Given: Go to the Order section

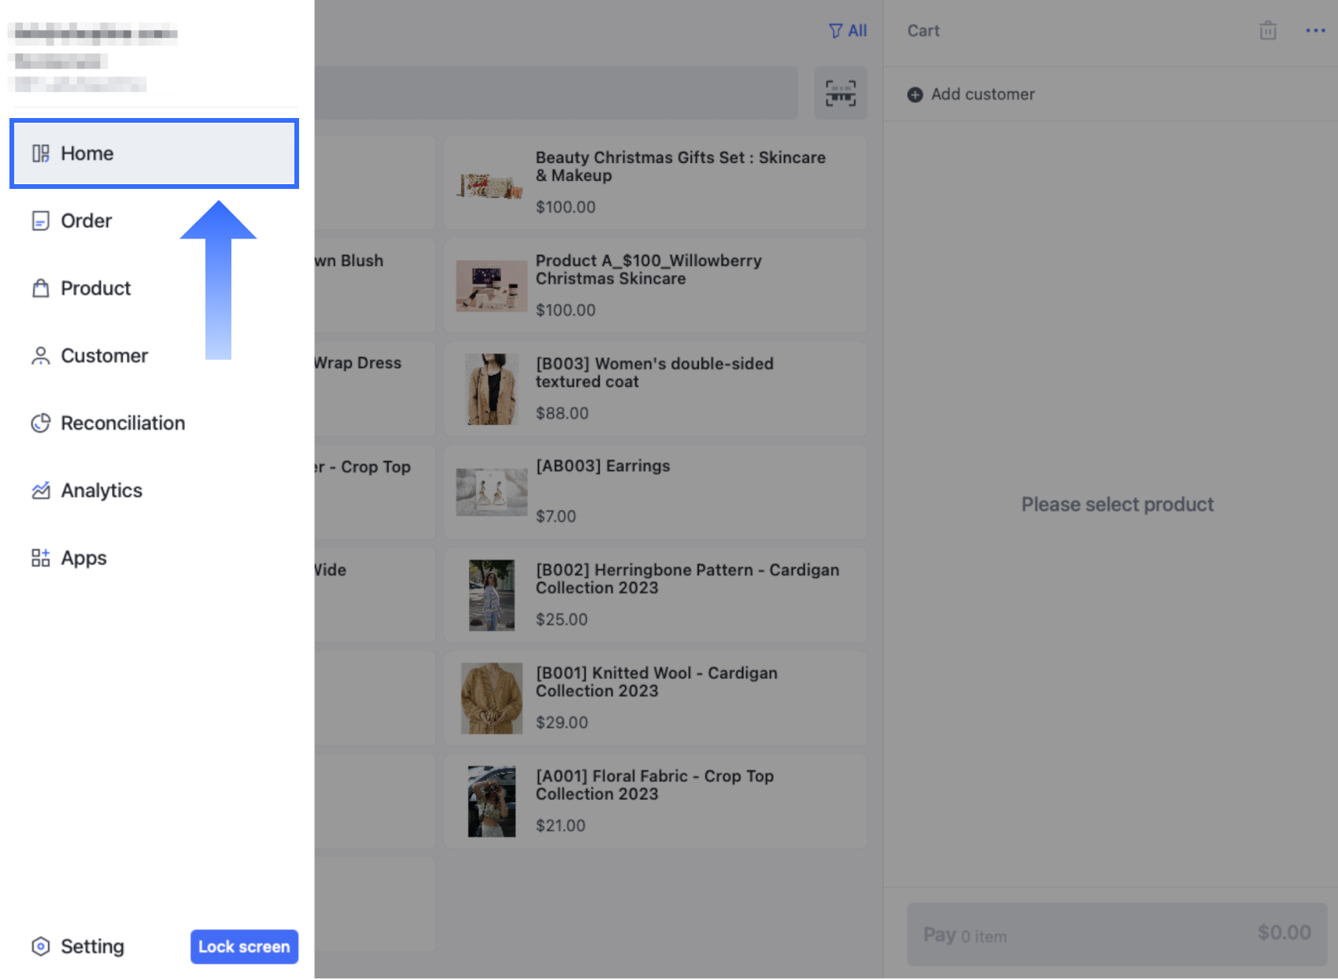Looking at the screenshot, I should pyautogui.click(x=154, y=221).
